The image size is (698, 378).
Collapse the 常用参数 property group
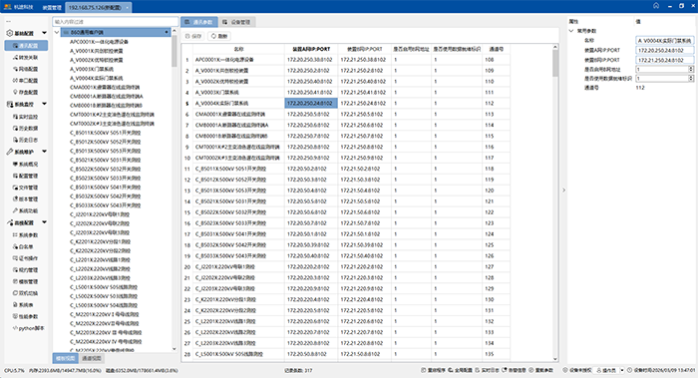[x=571, y=31]
